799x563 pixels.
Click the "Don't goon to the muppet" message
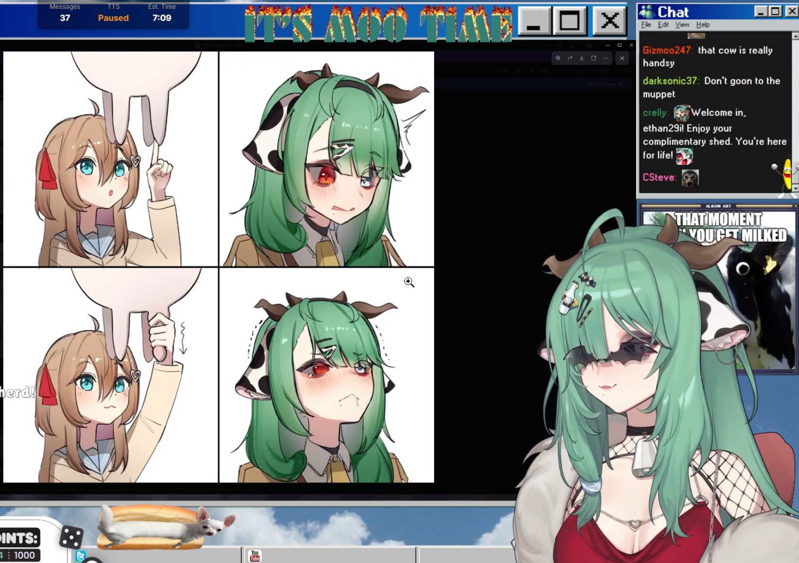coord(712,87)
